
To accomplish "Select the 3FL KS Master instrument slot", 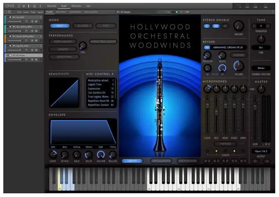I will click(x=24, y=55).
